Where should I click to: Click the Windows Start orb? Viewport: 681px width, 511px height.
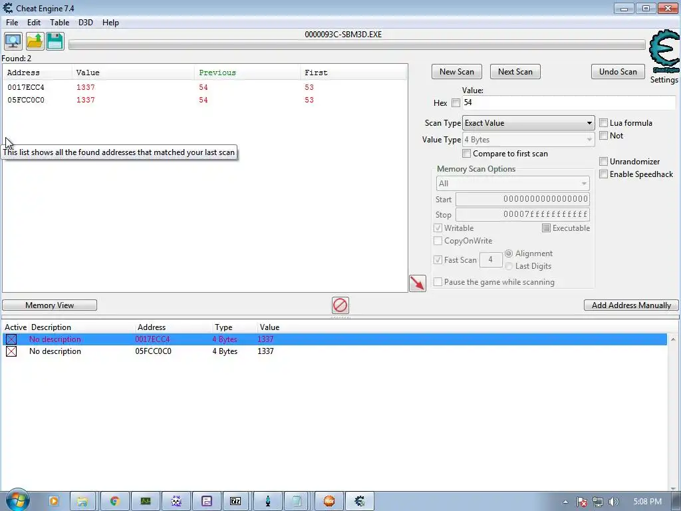(x=17, y=500)
